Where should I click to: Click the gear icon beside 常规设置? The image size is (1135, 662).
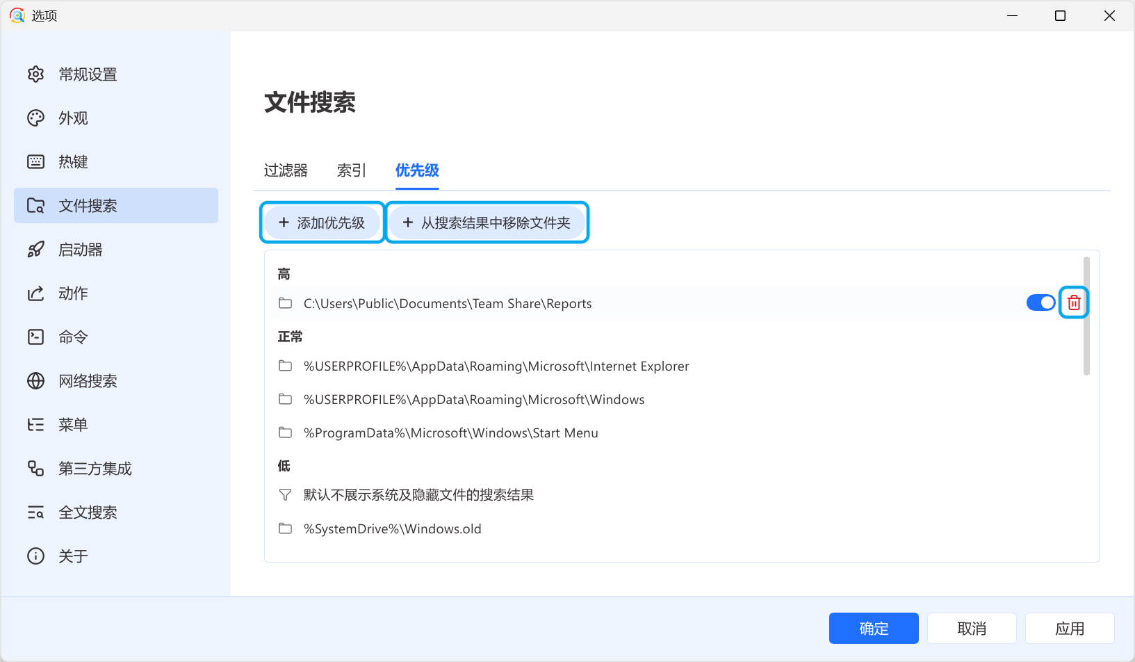click(x=35, y=74)
